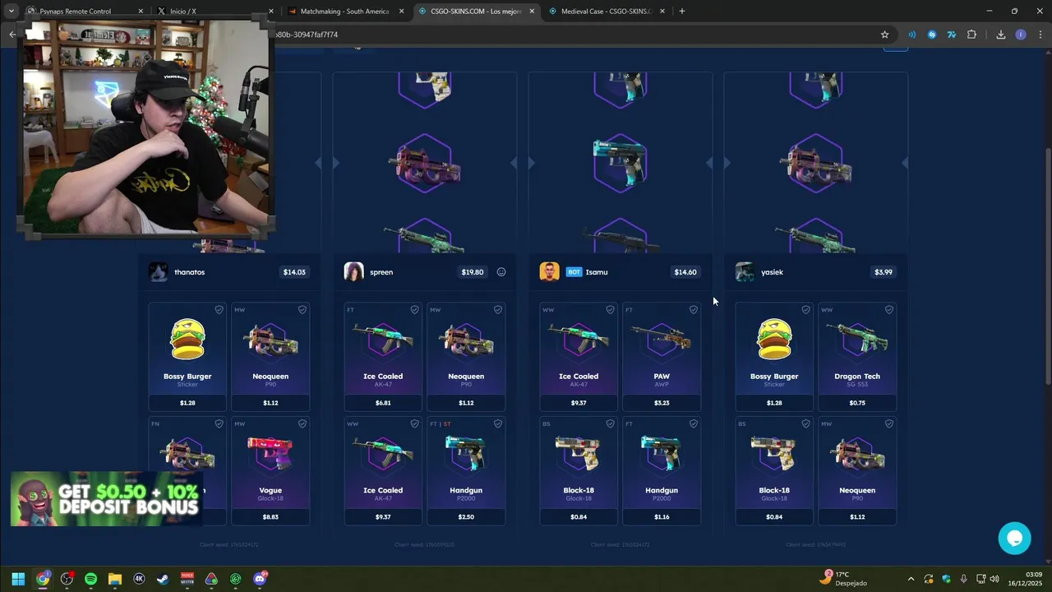Open Voicemeeter from the taskbar

pyautogui.click(x=187, y=579)
